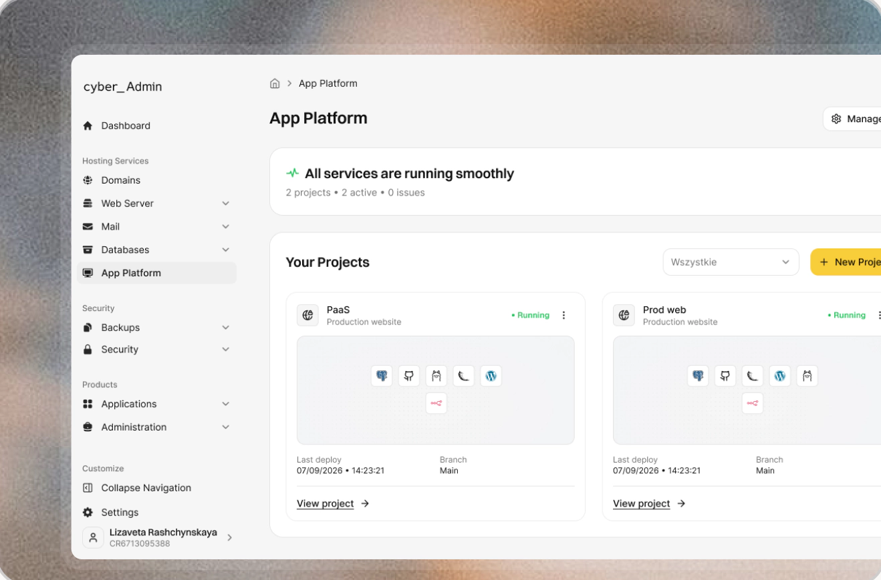Click the Flask icon in the Prod web card
Image resolution: width=881 pixels, height=580 pixels.
pos(752,376)
